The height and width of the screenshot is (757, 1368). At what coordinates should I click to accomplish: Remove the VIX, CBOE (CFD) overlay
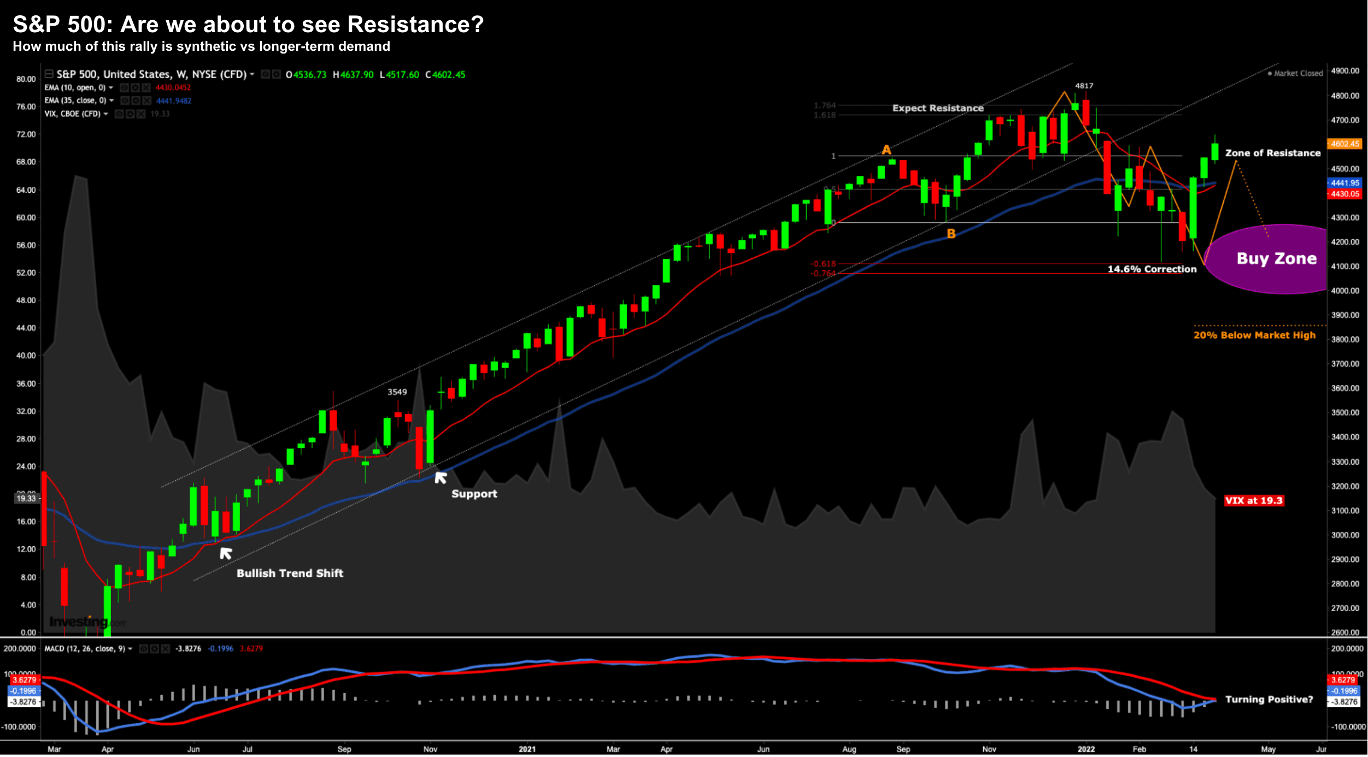point(141,114)
